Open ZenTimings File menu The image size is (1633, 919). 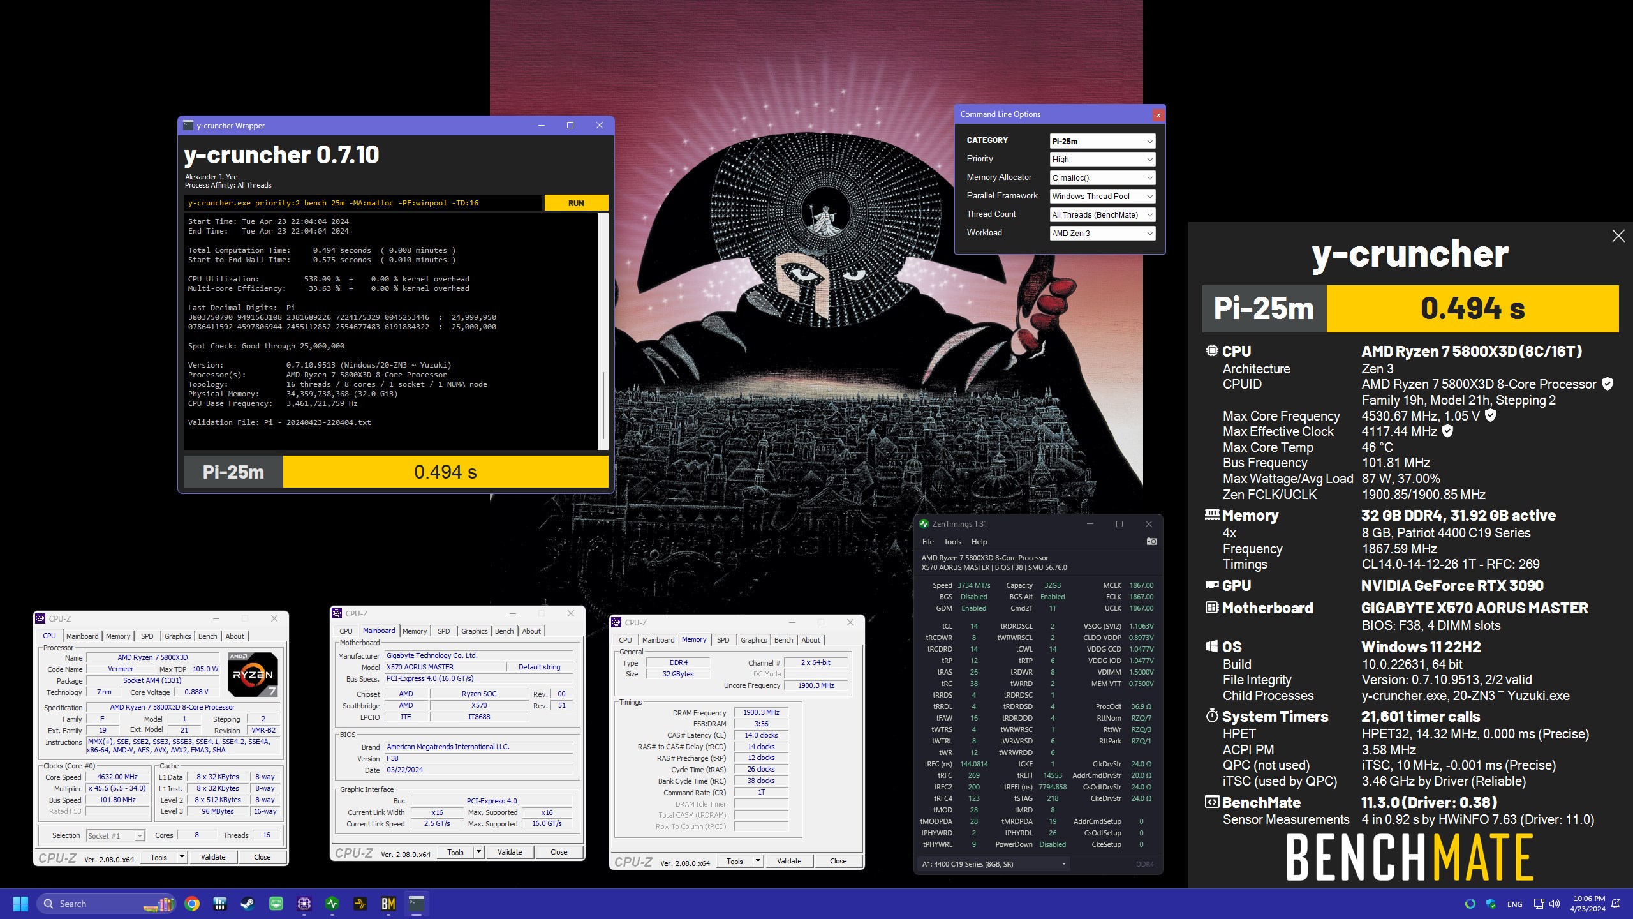928,542
